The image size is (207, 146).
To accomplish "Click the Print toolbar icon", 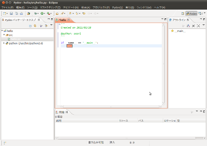I will pos(21,13).
